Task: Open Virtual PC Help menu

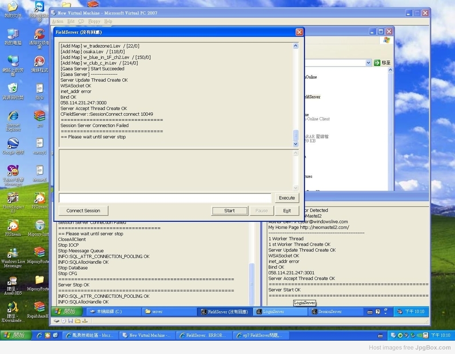Action: [x=108, y=21]
